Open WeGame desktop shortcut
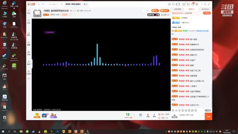 tap(4, 67)
